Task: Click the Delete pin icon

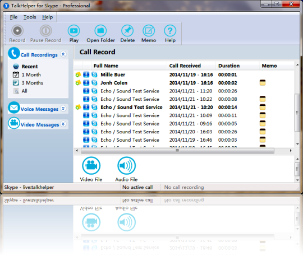Action: click(x=127, y=31)
